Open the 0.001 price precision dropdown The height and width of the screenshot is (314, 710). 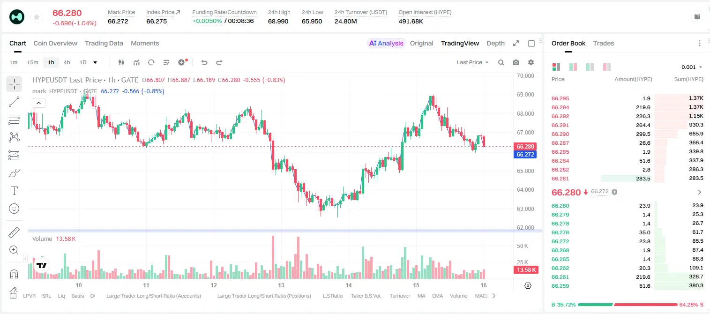[692, 67]
